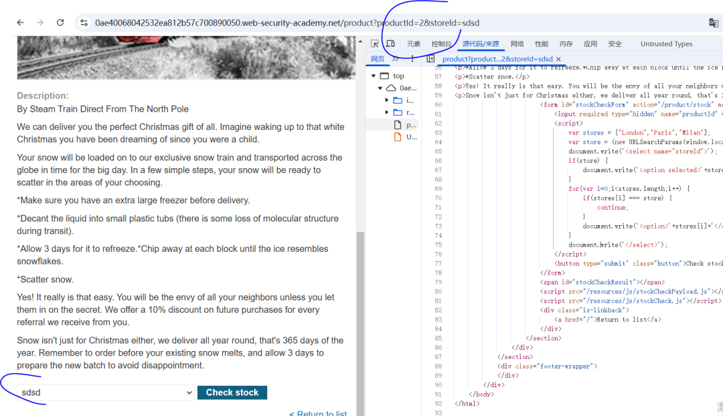Click the address bar URL
Screen dimensions: 723x416
coord(287,23)
